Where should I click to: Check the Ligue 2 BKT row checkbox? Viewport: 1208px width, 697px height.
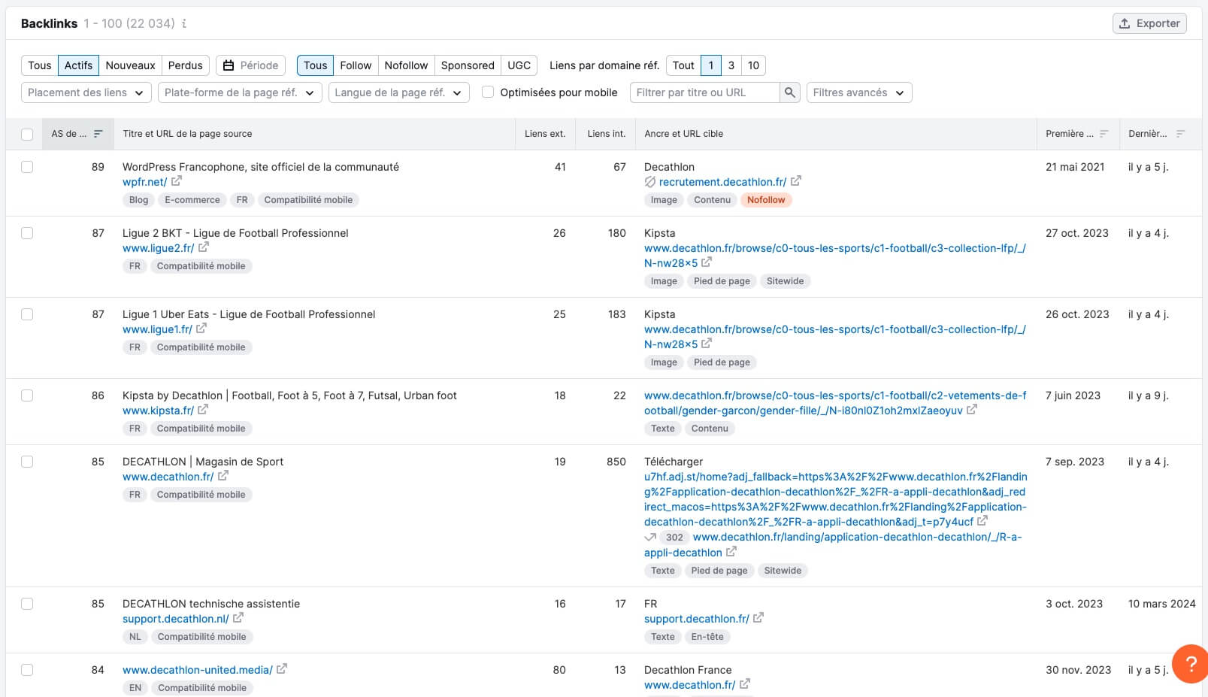(x=27, y=233)
